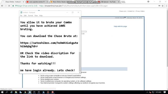
Task: Go back using Chrome's back arrow
Action: [x=2, y=6]
